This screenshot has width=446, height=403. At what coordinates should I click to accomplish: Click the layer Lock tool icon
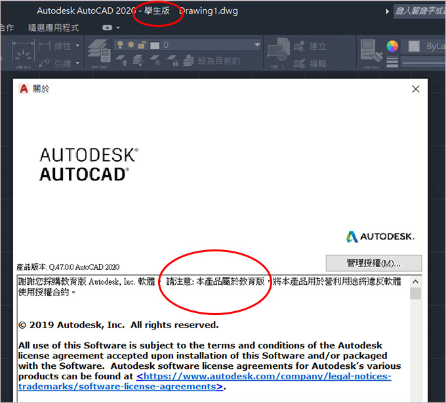[173, 60]
